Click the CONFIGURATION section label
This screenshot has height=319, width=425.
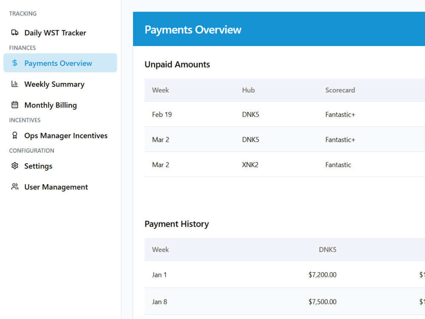click(x=32, y=151)
